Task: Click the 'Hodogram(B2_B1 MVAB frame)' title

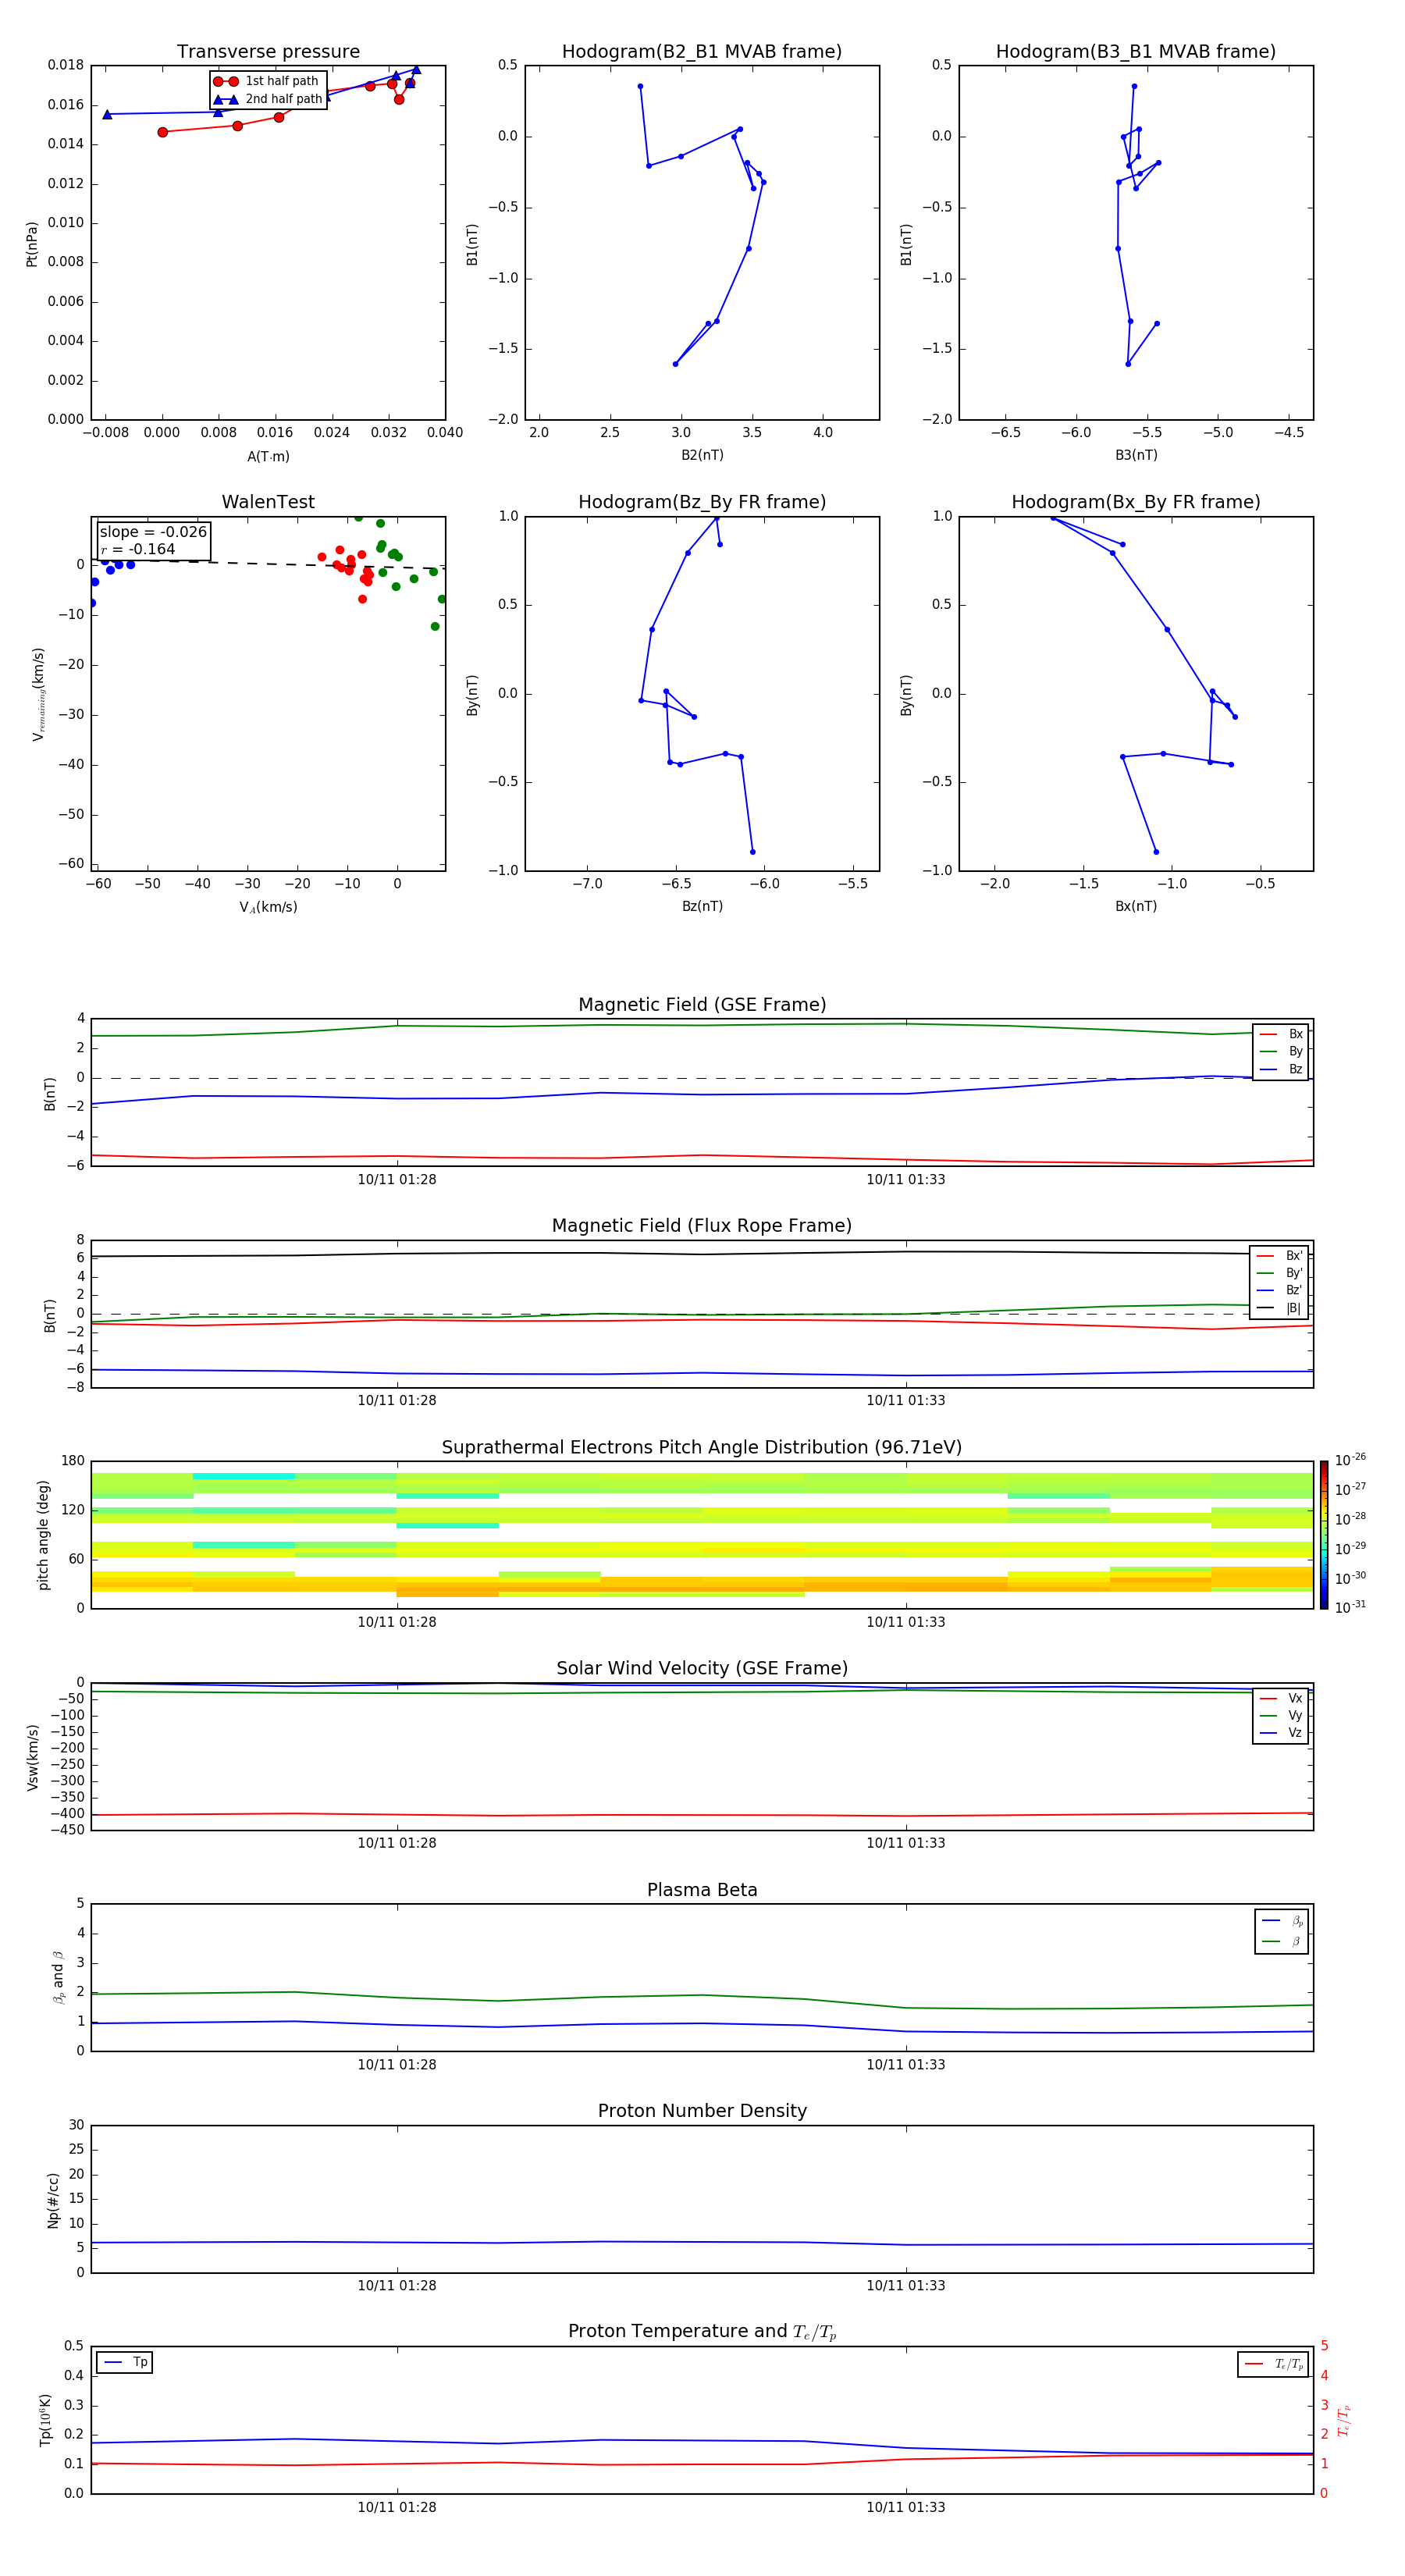Action: pyautogui.click(x=702, y=52)
